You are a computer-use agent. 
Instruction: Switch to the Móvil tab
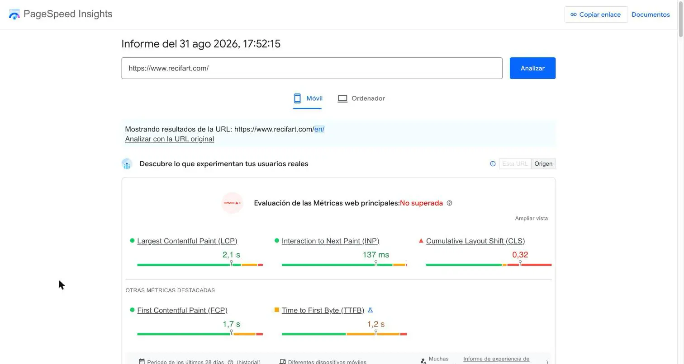308,98
